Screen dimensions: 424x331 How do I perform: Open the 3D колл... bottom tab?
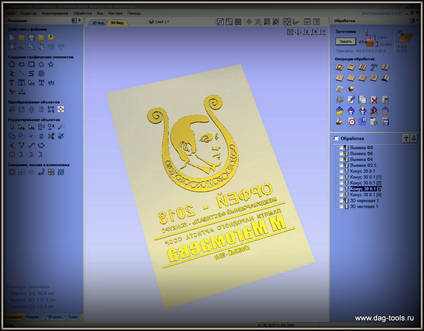pyautogui.click(x=57, y=317)
